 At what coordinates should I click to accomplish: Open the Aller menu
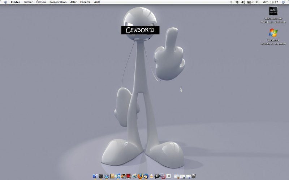[73, 2]
